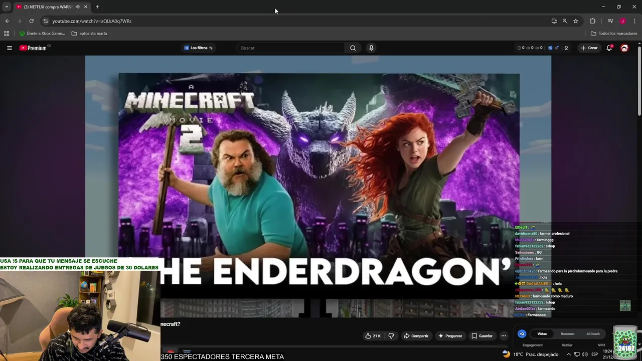Switch to the Resumen tab

point(567,334)
